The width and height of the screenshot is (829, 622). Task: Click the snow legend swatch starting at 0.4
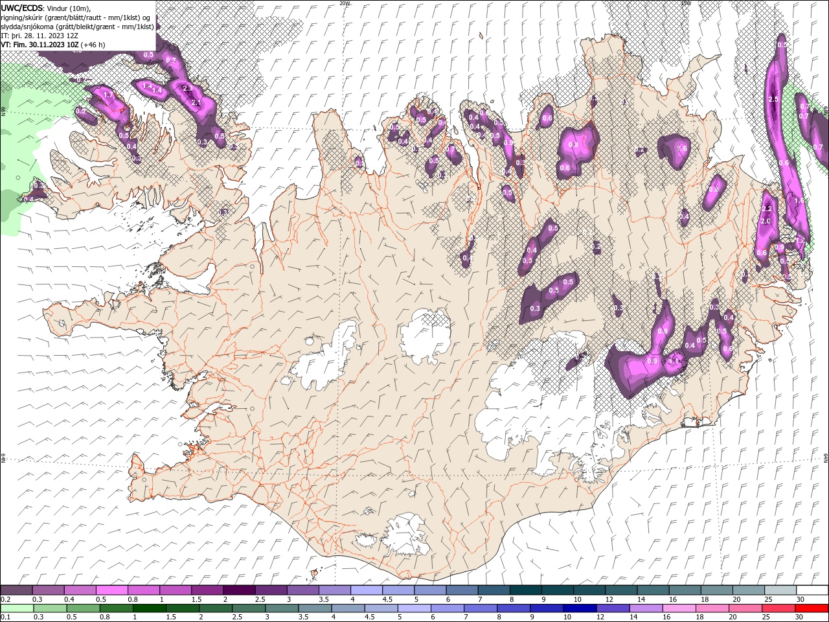80,590
